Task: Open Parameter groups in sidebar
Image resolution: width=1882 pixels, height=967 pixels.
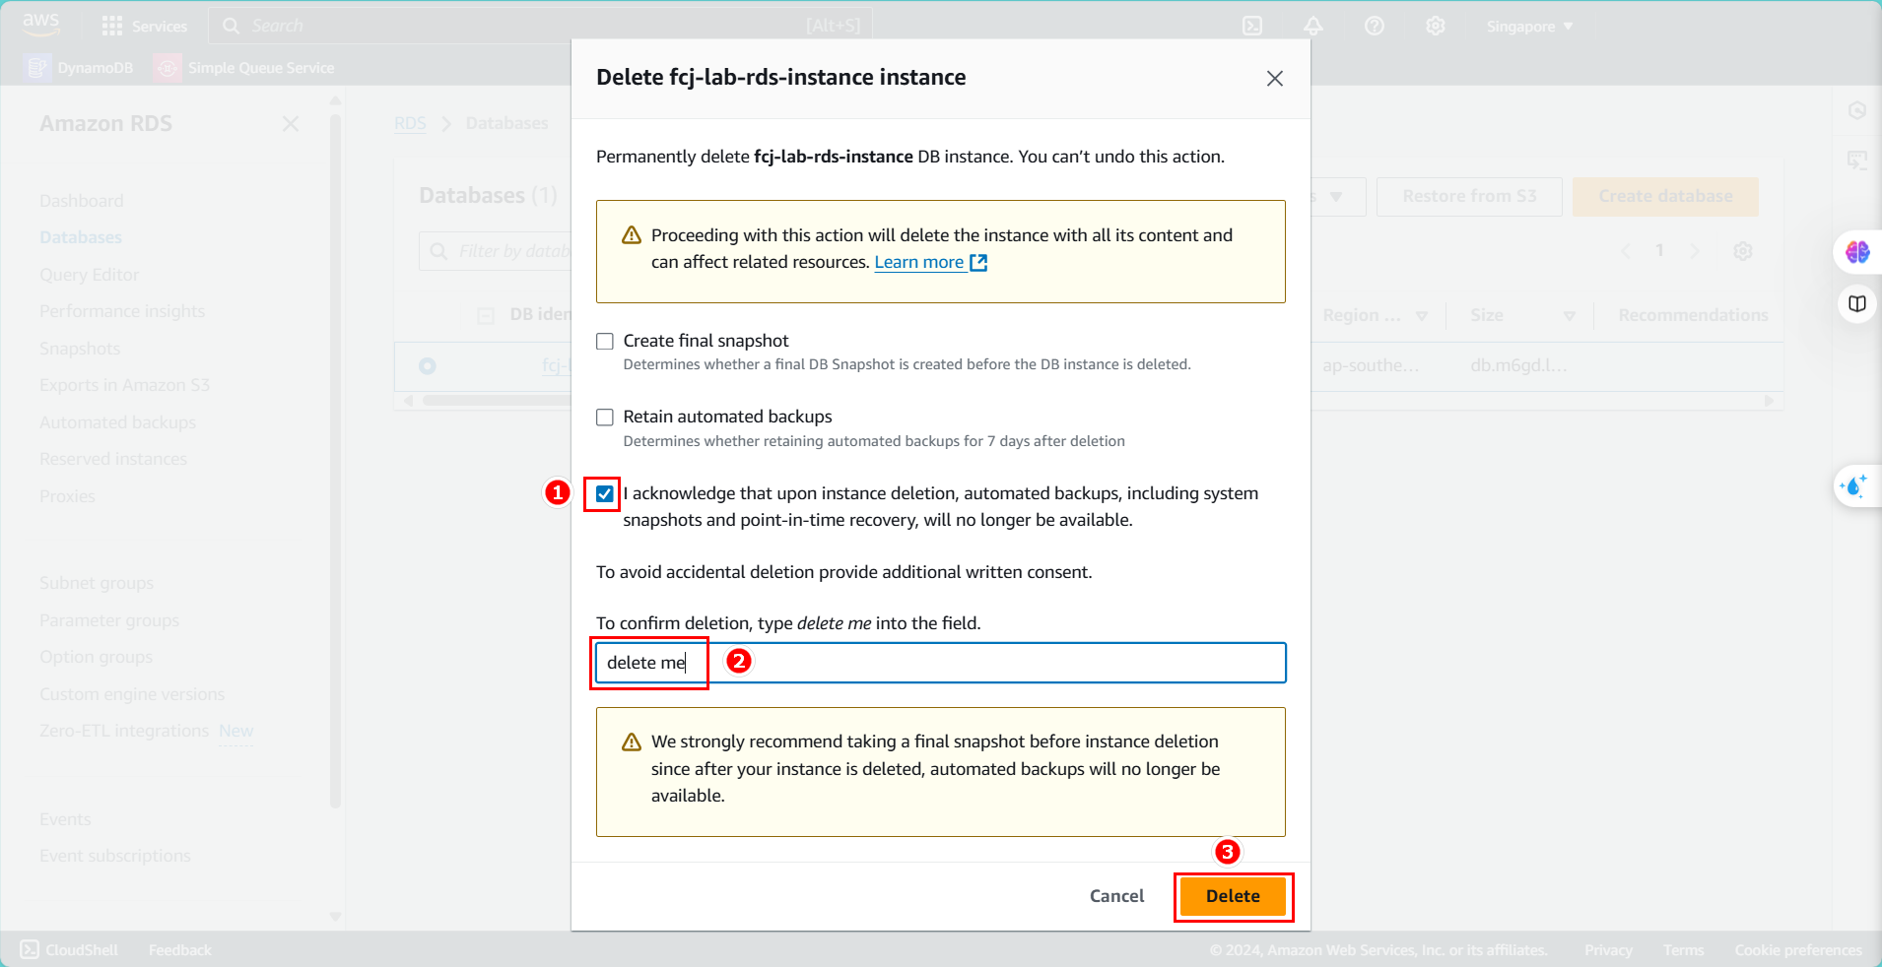Action: click(x=109, y=620)
